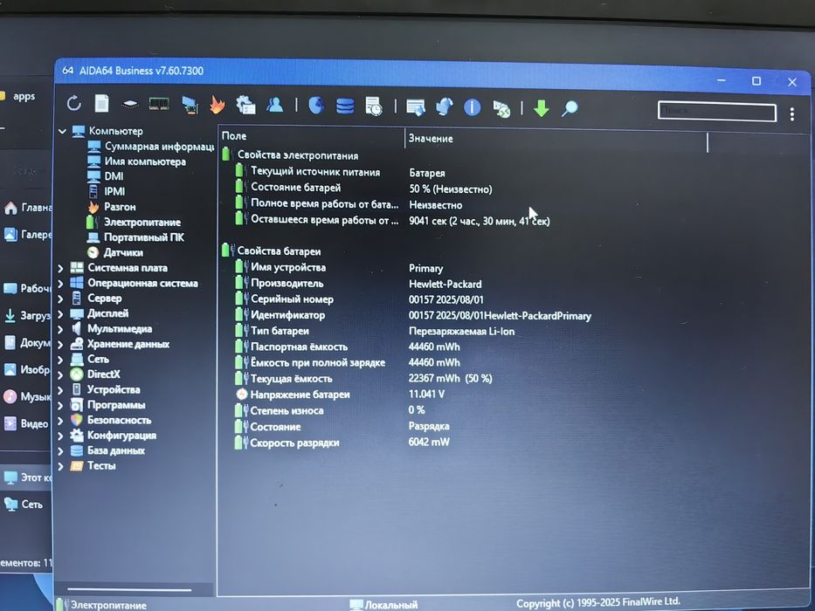The image size is (815, 611).
Task: Open Музыка in the Explorer sidebar
Action: 29,396
